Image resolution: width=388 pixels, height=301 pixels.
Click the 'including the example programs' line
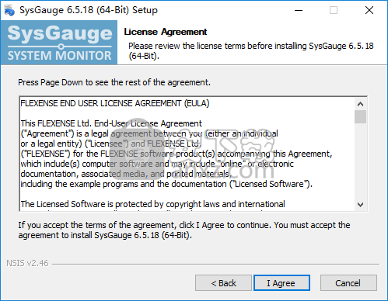click(166, 184)
